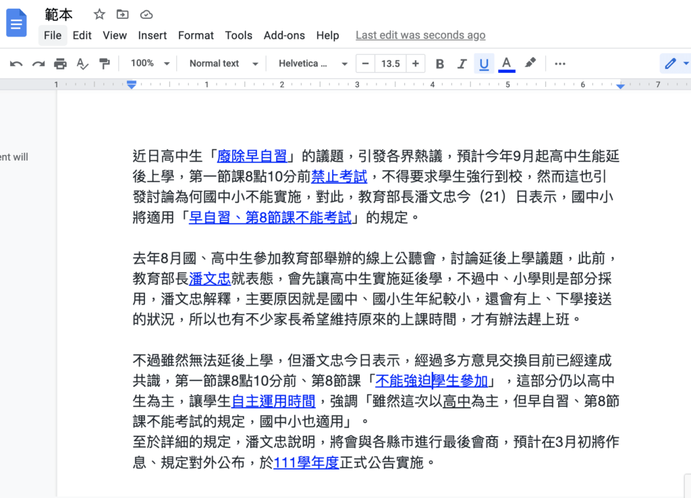Viewport: 691px width, 498px height.
Task: Open the Insert menu
Action: pos(153,35)
